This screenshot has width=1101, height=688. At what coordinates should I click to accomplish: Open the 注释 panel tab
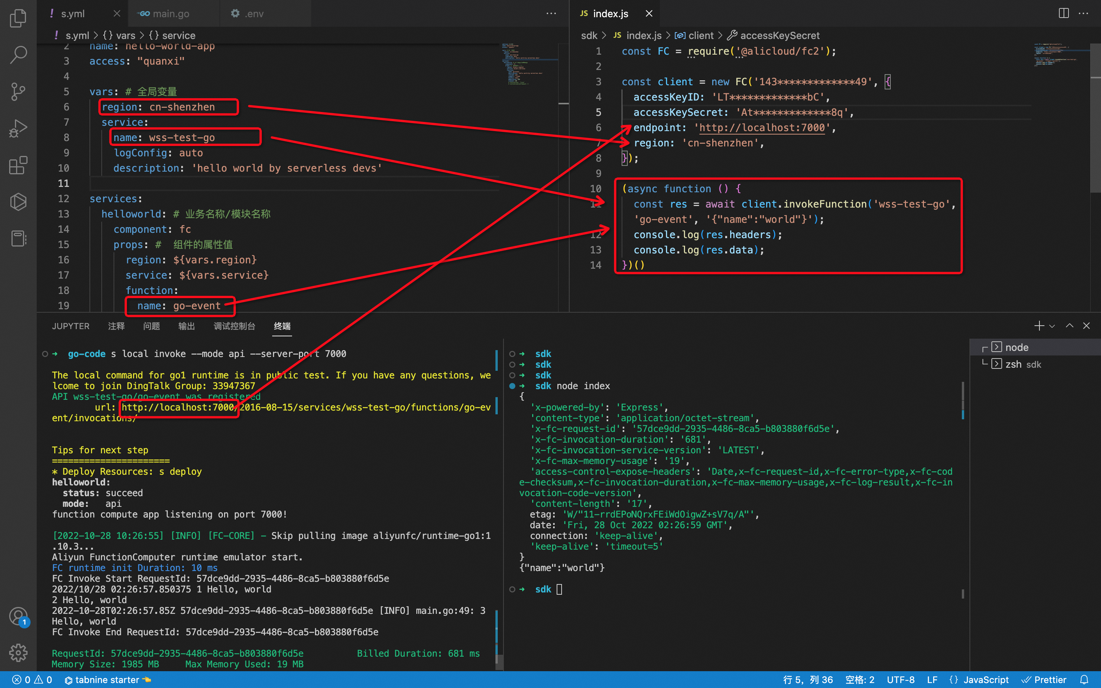[117, 326]
